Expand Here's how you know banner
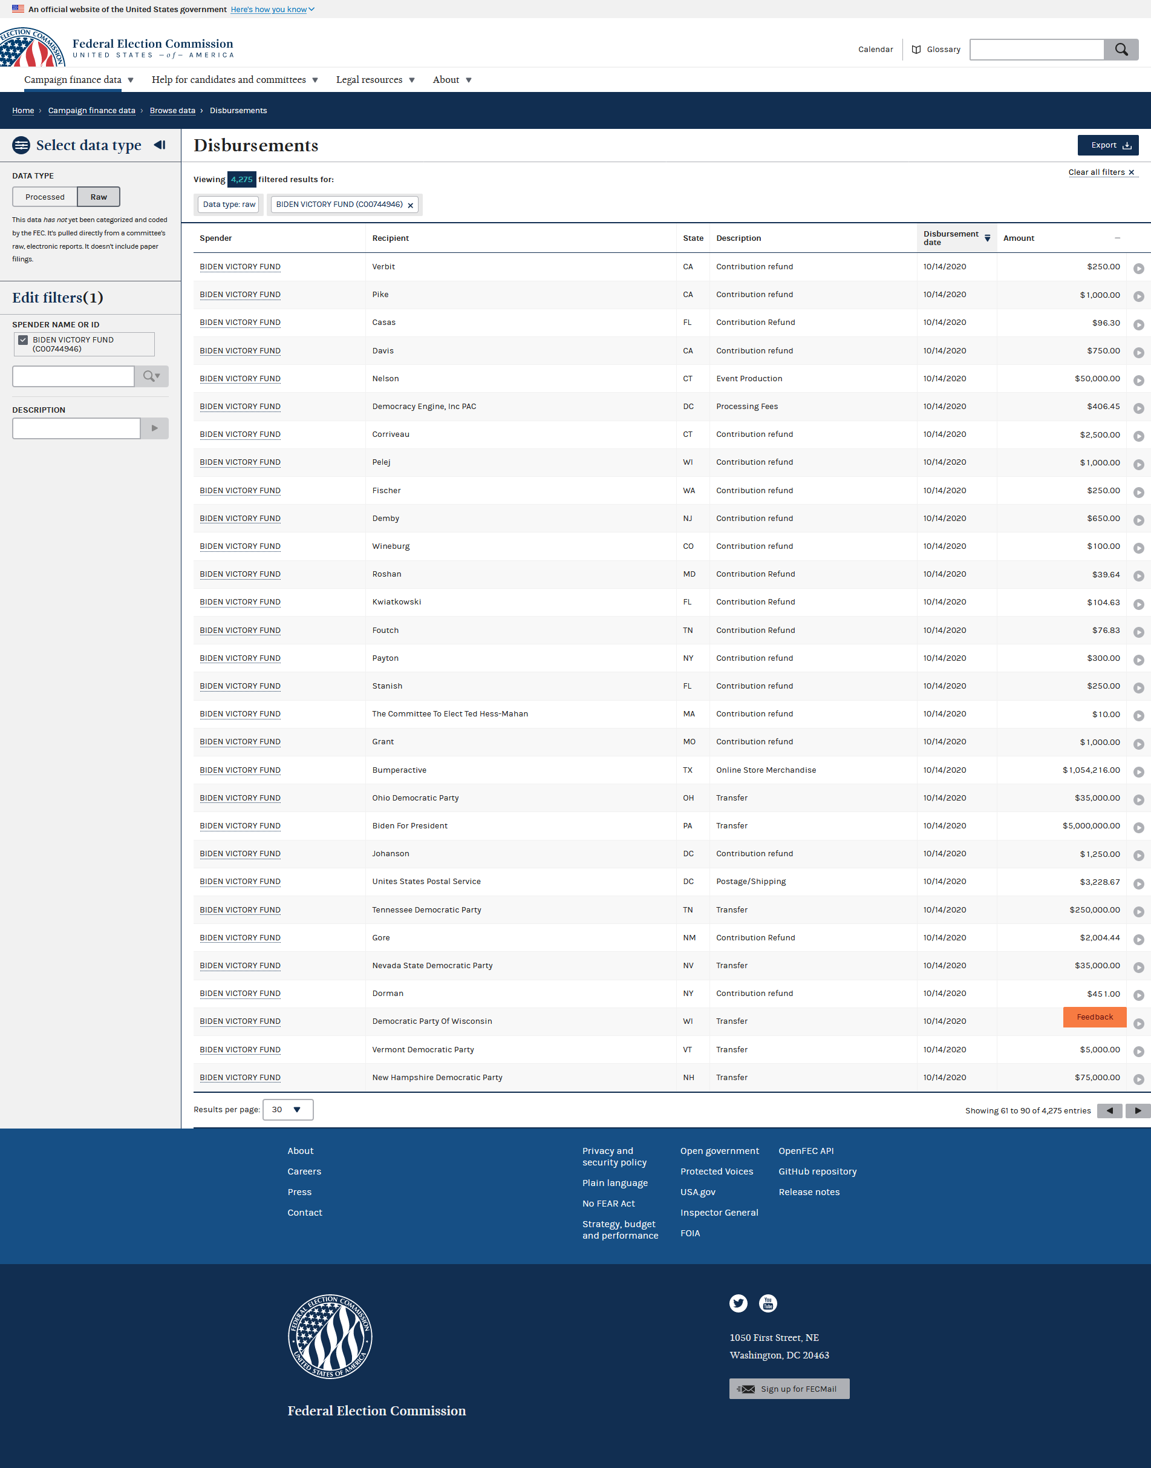This screenshot has width=1151, height=1468. click(272, 10)
